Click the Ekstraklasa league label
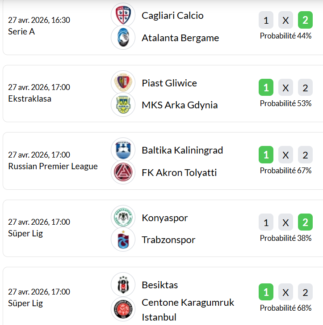 pyautogui.click(x=29, y=99)
